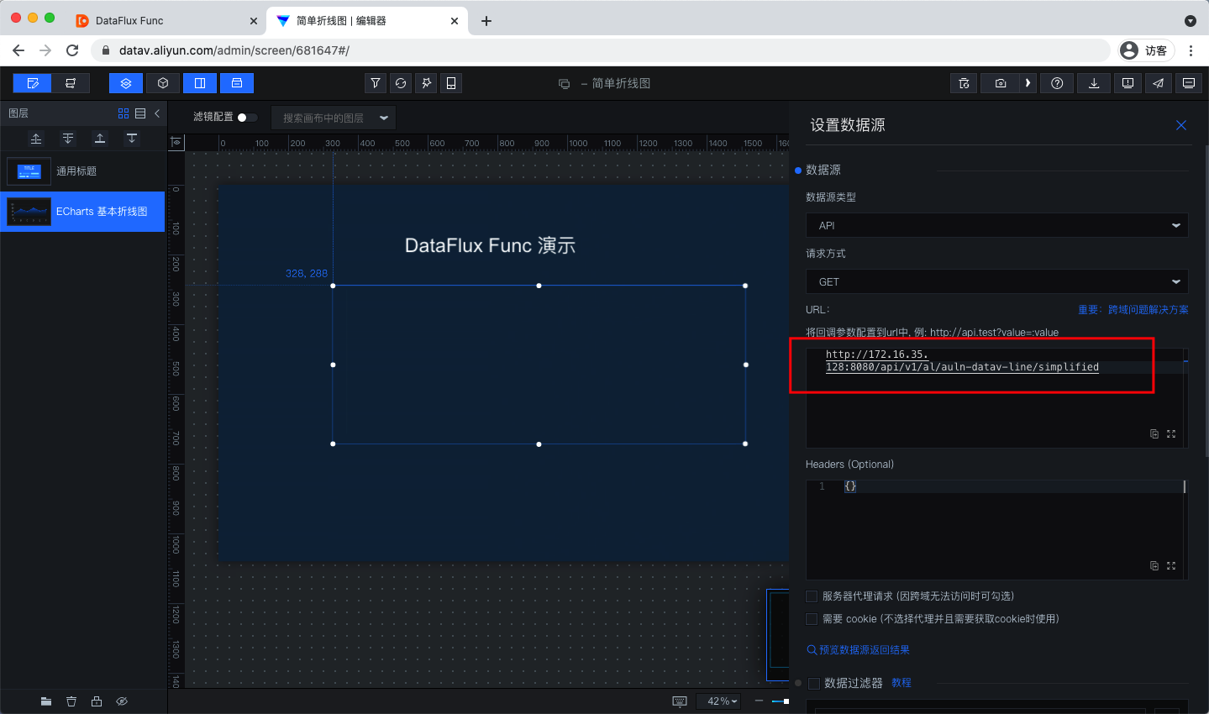Screen dimensions: 1209x714
Task: Open the snapshot camera icon
Action: click(1001, 83)
